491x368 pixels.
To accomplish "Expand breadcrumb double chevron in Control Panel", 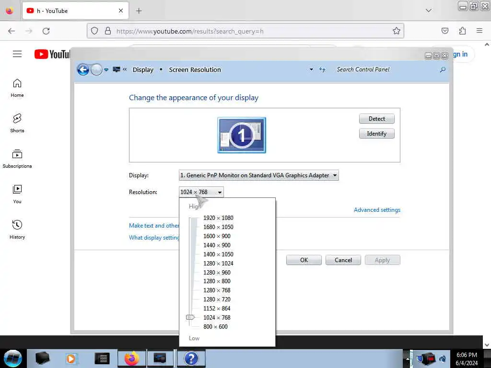I will [125, 69].
